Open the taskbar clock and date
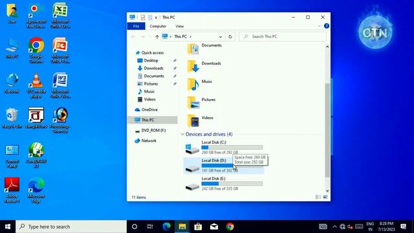 click(386, 227)
